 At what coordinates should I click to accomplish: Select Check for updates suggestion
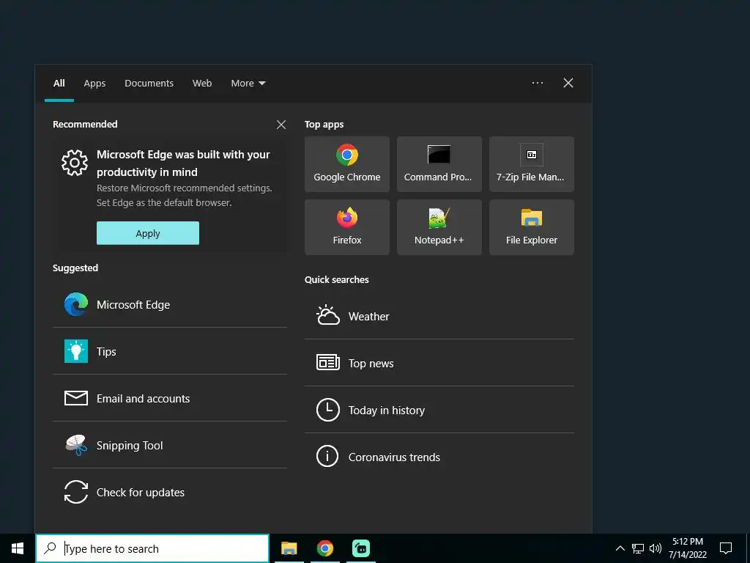click(x=170, y=492)
